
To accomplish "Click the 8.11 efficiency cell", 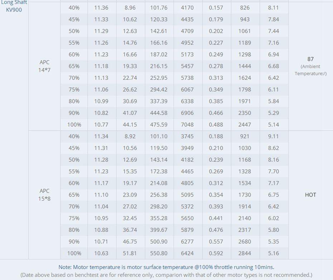I will [273, 8].
